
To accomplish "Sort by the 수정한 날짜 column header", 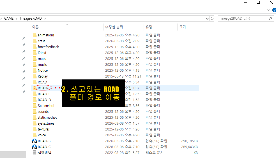I will pos(114,27).
